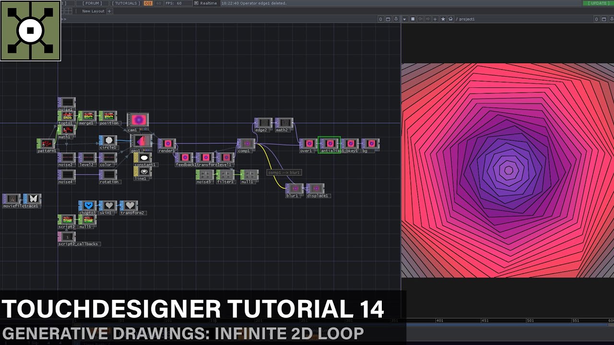Screen dimensions: 614x345
Task: Select the chromakey1 TOP node
Action: (x=350, y=144)
